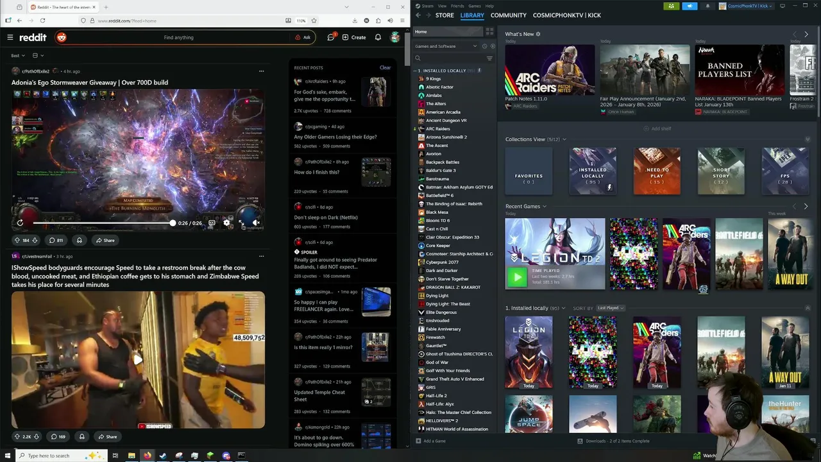Viewport: 821px width, 462px height.
Task: Go back in Steam navigation
Action: click(418, 15)
